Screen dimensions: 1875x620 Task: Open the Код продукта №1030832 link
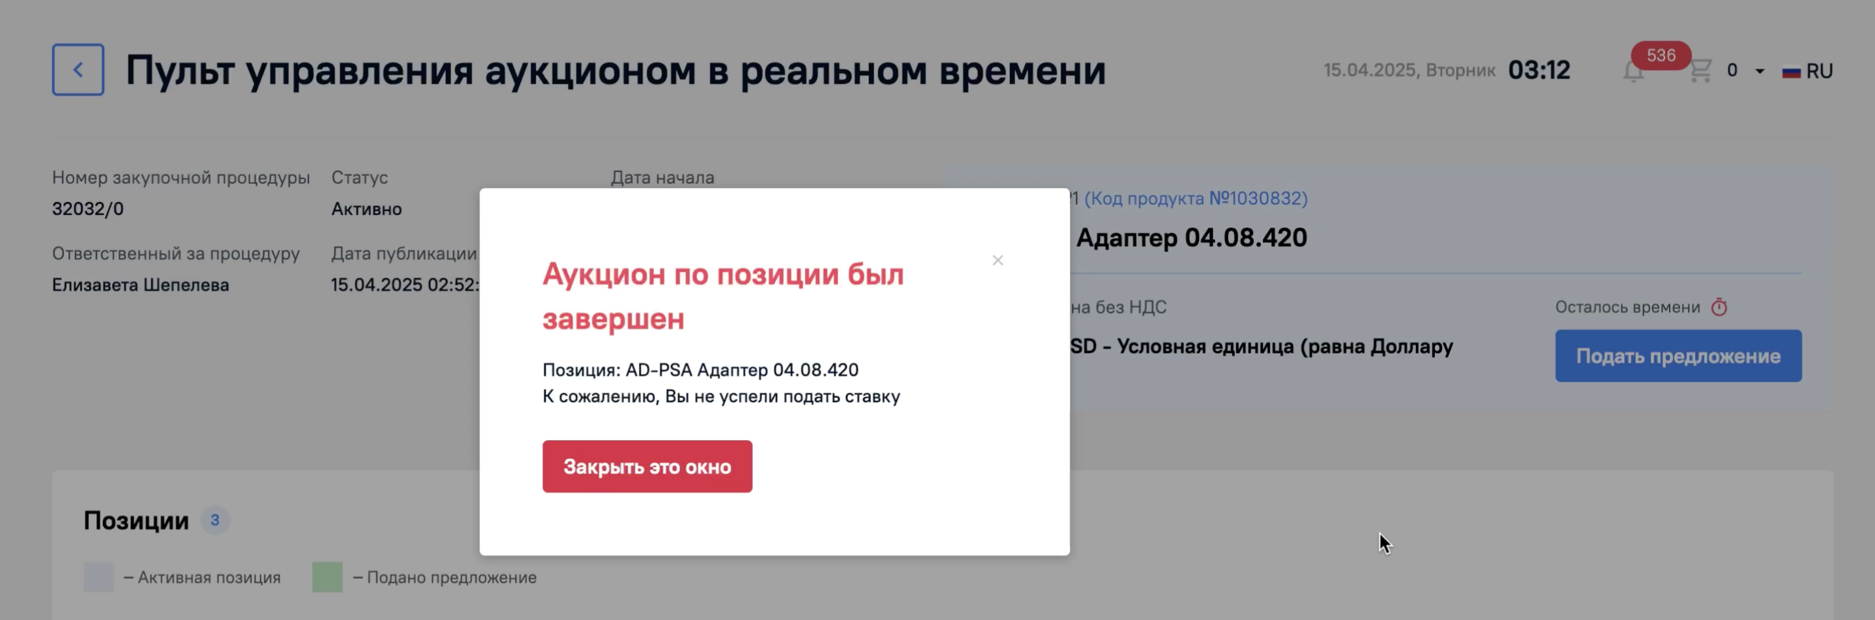click(1195, 199)
